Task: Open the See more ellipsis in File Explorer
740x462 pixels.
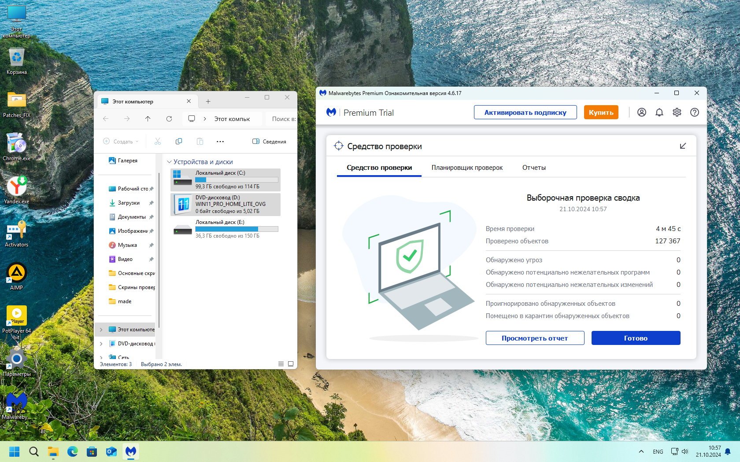Action: 220,141
